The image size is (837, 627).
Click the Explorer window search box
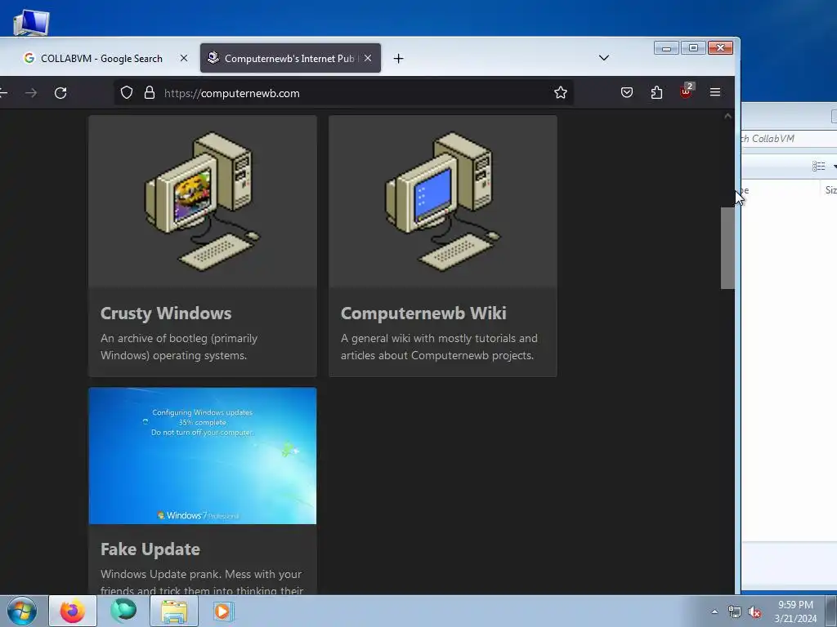(790, 139)
